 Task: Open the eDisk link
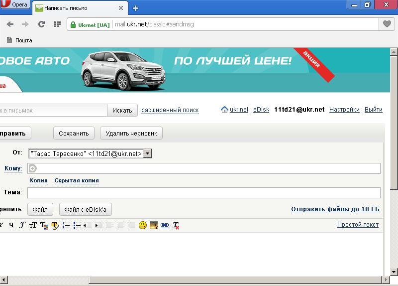click(x=261, y=110)
